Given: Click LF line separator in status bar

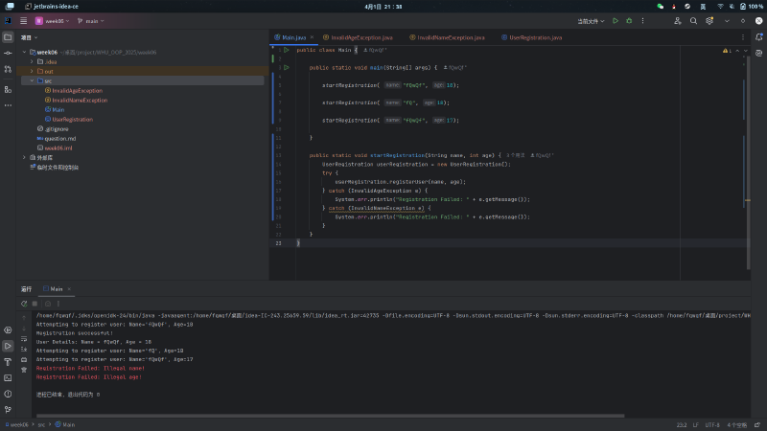Looking at the screenshot, I should [x=696, y=424].
